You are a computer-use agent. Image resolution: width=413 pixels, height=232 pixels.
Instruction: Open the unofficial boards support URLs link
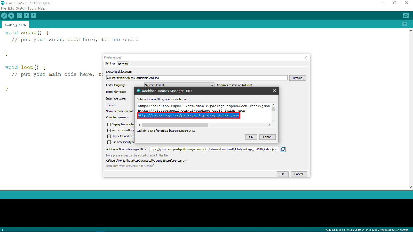tap(166, 131)
